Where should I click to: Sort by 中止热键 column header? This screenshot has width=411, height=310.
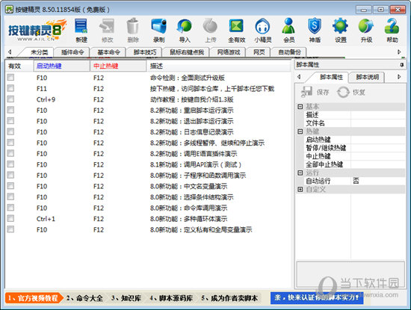(x=118, y=66)
